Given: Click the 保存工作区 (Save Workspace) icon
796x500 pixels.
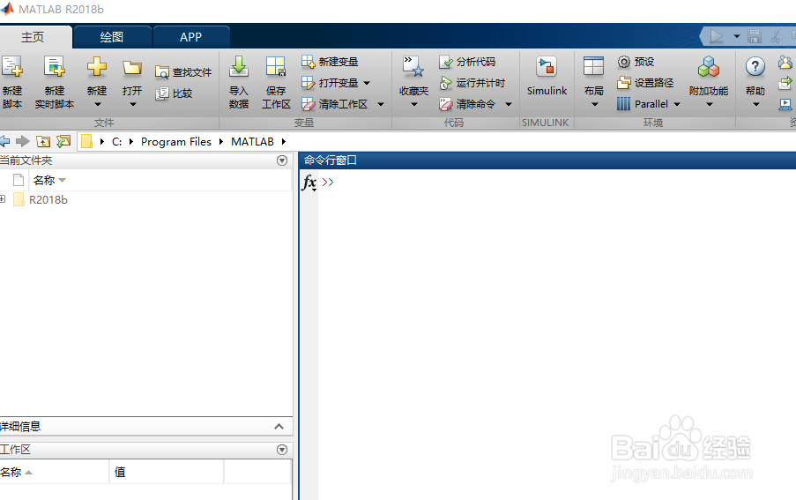Looking at the screenshot, I should click(276, 66).
